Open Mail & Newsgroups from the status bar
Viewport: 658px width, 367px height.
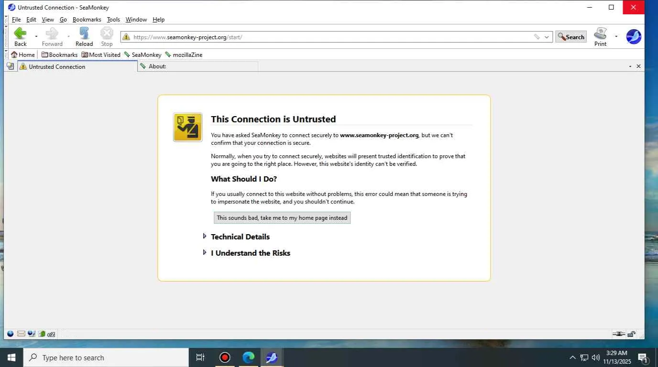(x=21, y=334)
